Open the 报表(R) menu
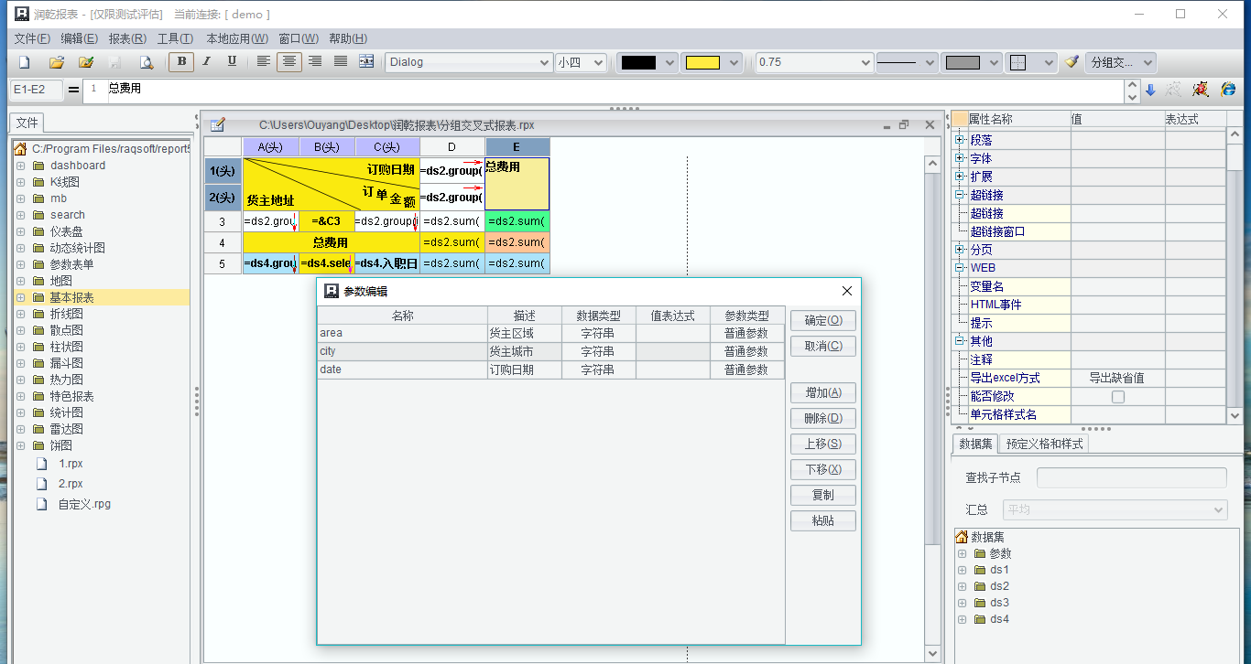The width and height of the screenshot is (1251, 664). click(127, 38)
